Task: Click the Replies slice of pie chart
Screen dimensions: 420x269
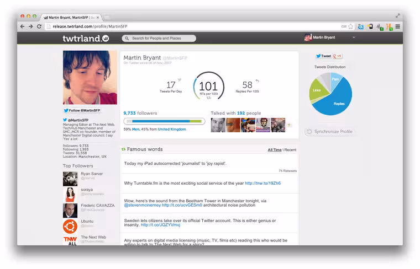Action: click(339, 104)
